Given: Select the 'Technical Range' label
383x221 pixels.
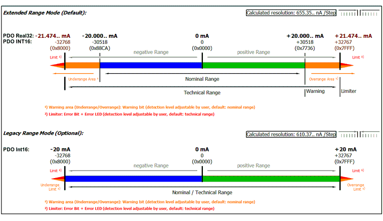Looking at the screenshot, I should 202,92.
